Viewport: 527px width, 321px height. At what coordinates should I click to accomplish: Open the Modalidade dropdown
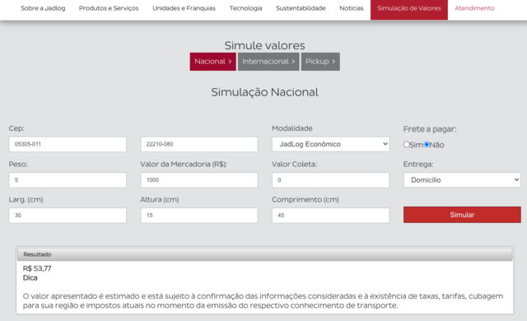[331, 144]
